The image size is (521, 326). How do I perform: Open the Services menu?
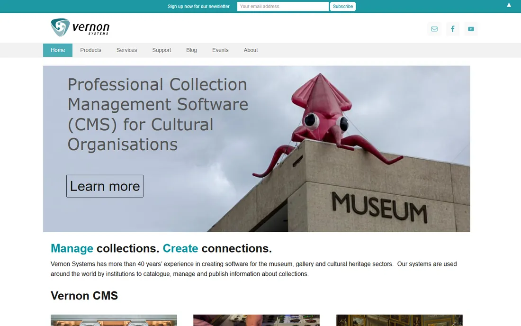[126, 50]
